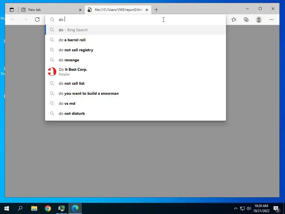Click the Do it Best Corp. logo
The height and width of the screenshot is (214, 285).
point(52,72)
